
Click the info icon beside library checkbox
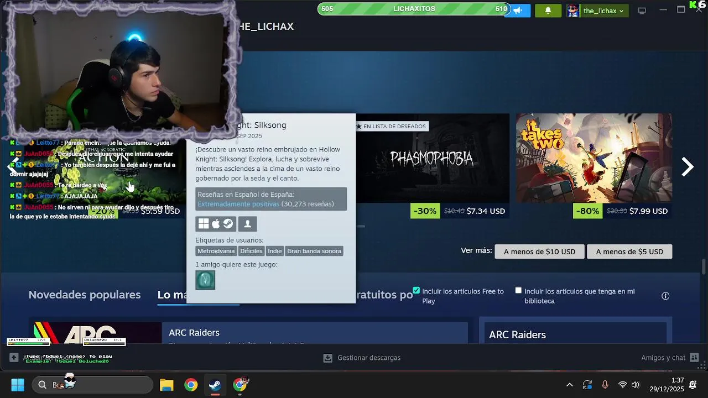click(665, 296)
